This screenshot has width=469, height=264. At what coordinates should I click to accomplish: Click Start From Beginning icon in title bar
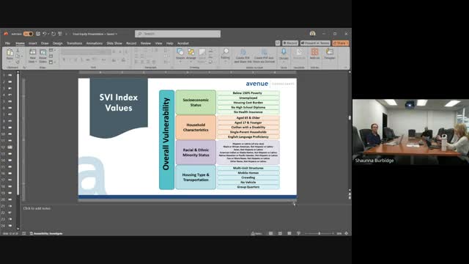(60, 34)
